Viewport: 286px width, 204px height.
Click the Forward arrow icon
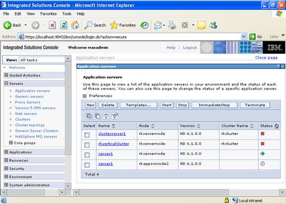(x=35, y=25)
